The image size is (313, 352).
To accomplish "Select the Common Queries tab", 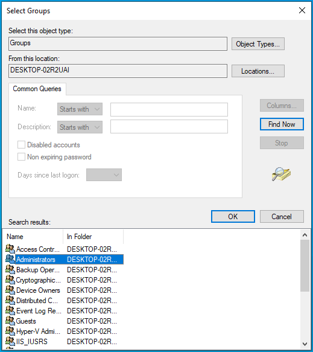I will [x=37, y=89].
